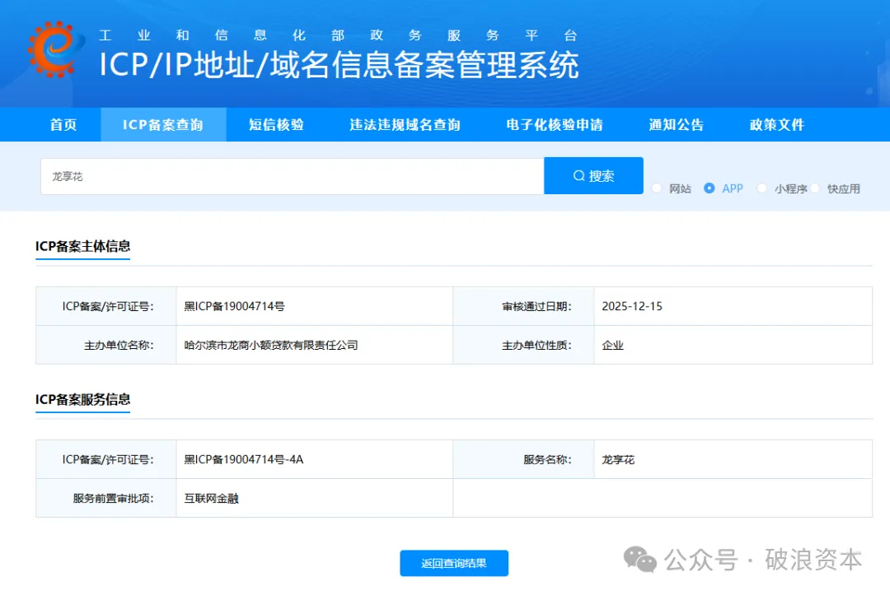This screenshot has height=595, width=890.
Task: Click the ICP备案主体信息 section heading
Action: click(83, 247)
